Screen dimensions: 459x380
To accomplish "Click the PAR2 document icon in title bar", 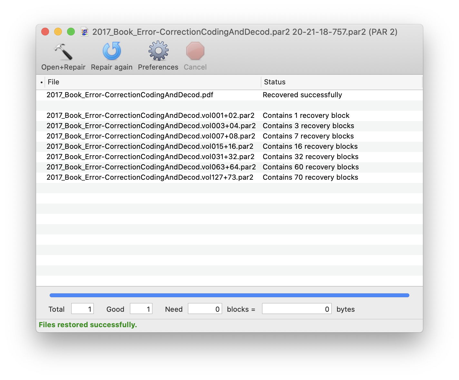I will [x=84, y=32].
